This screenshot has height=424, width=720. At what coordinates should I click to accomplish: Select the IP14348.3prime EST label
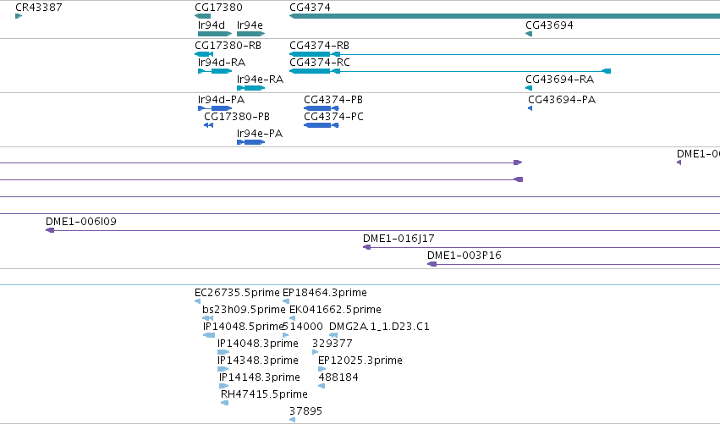click(x=258, y=361)
